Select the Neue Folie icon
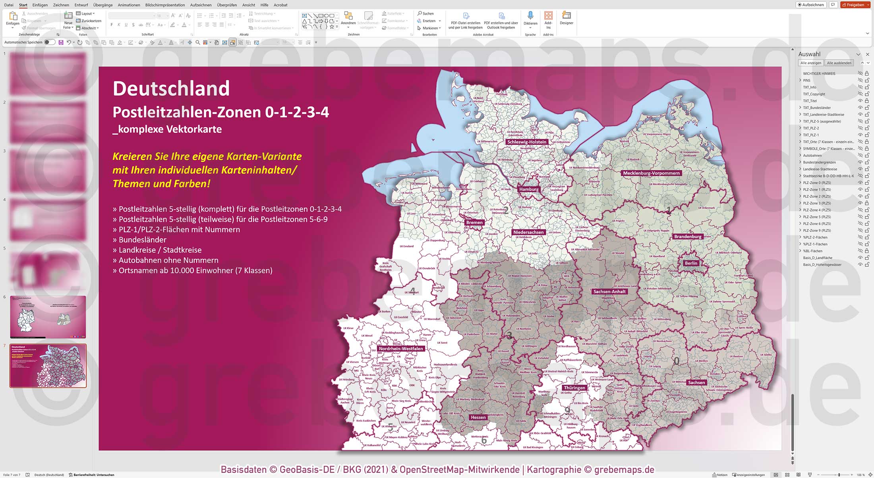The width and height of the screenshot is (874, 478). (x=68, y=17)
